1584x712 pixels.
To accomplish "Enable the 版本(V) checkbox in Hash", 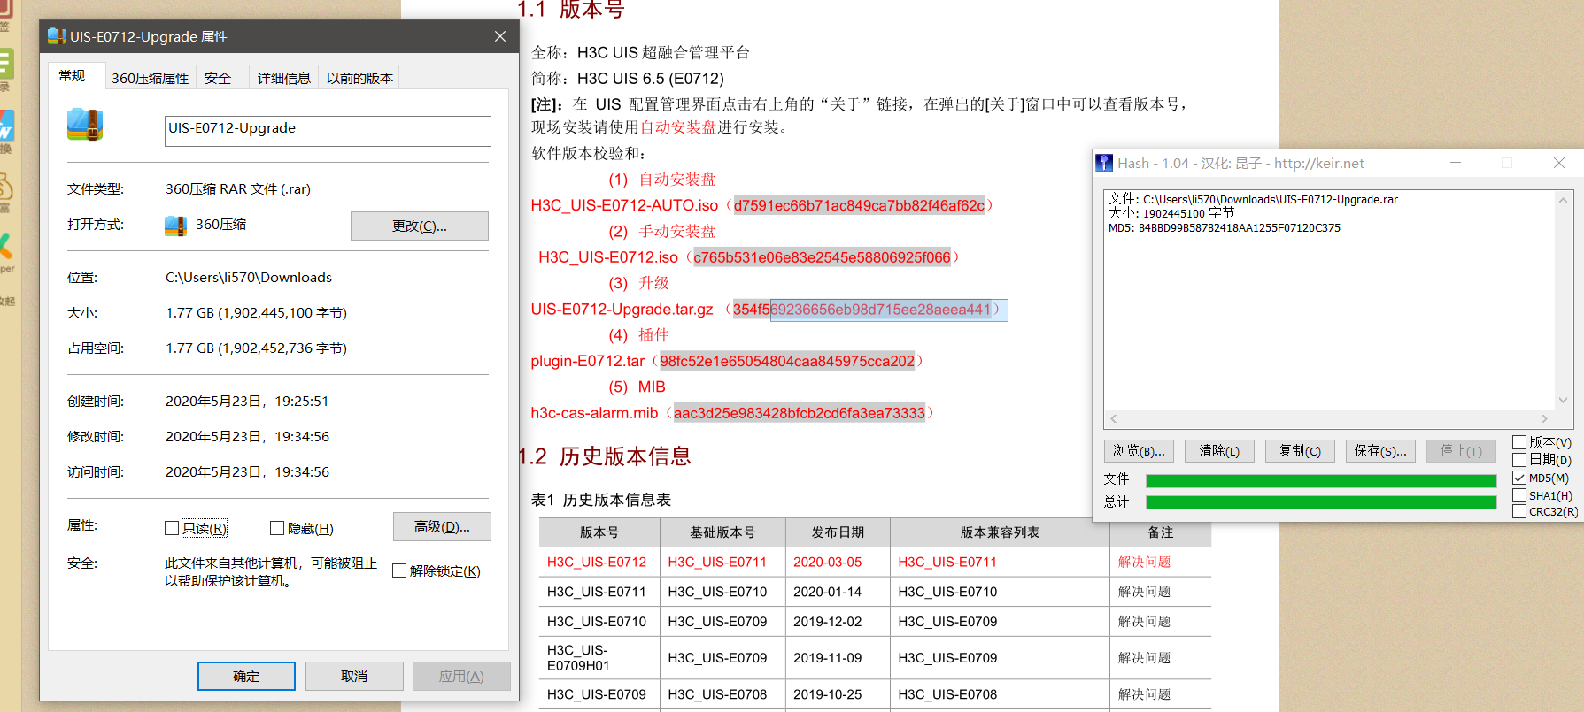I will (1519, 442).
